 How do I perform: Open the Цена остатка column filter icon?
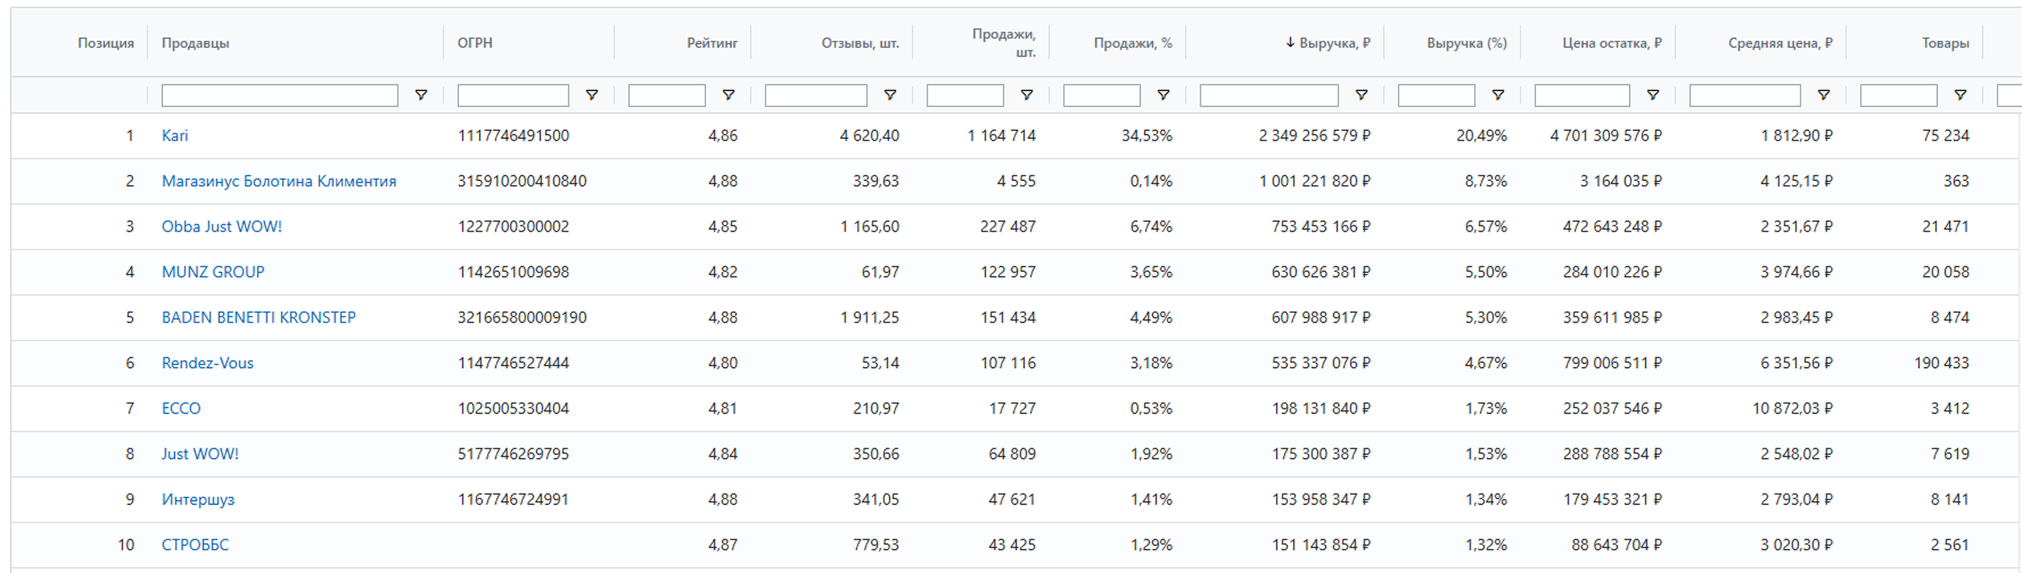point(1653,95)
